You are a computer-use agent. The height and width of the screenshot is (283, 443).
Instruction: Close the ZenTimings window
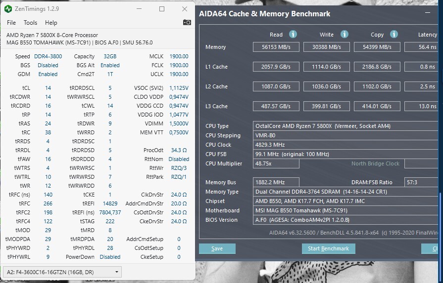(185, 9)
